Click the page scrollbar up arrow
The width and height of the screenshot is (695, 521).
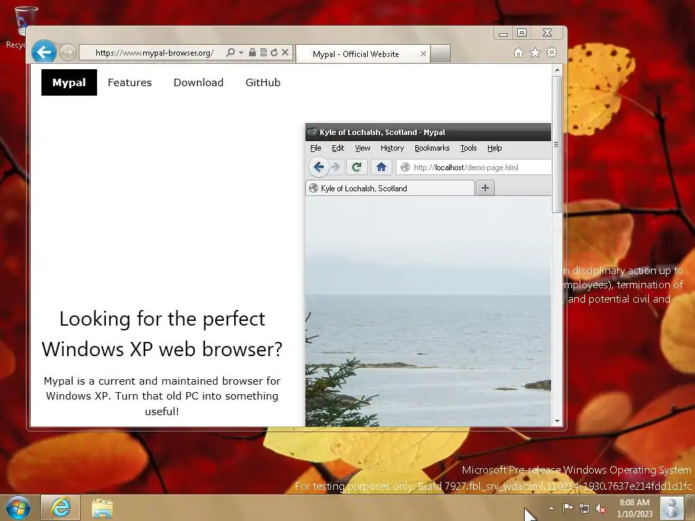(x=557, y=70)
